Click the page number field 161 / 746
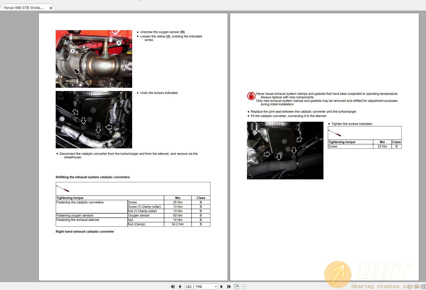Viewport: 426px width, 290px height. tap(199, 287)
